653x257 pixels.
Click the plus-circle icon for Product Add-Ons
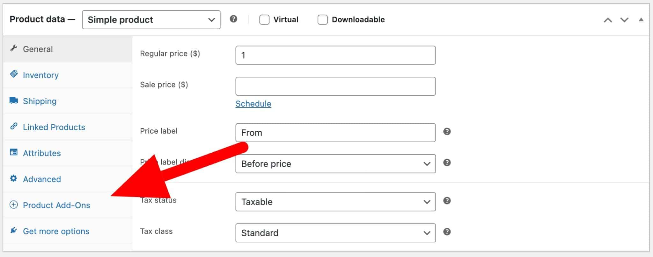click(x=13, y=205)
